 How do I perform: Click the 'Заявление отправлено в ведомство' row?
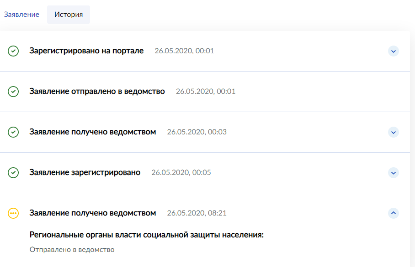click(x=97, y=91)
